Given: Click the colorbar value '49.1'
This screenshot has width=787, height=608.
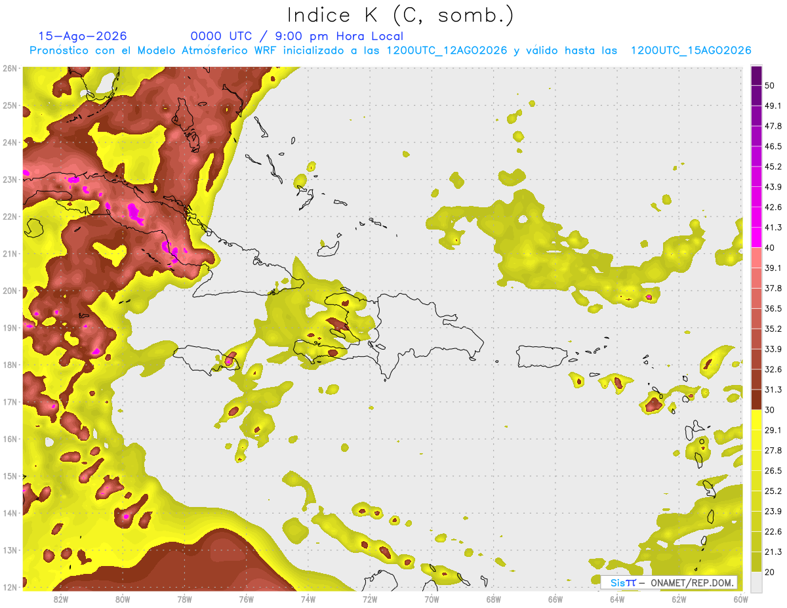Looking at the screenshot, I should tap(773, 106).
